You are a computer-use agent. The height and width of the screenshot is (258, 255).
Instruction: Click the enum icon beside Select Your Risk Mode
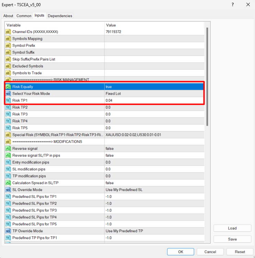[8, 93]
